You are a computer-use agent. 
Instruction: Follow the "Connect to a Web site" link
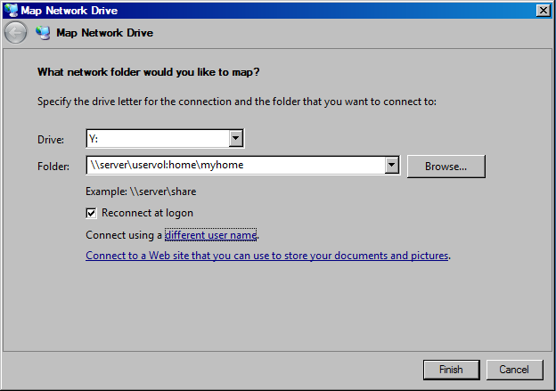click(266, 256)
